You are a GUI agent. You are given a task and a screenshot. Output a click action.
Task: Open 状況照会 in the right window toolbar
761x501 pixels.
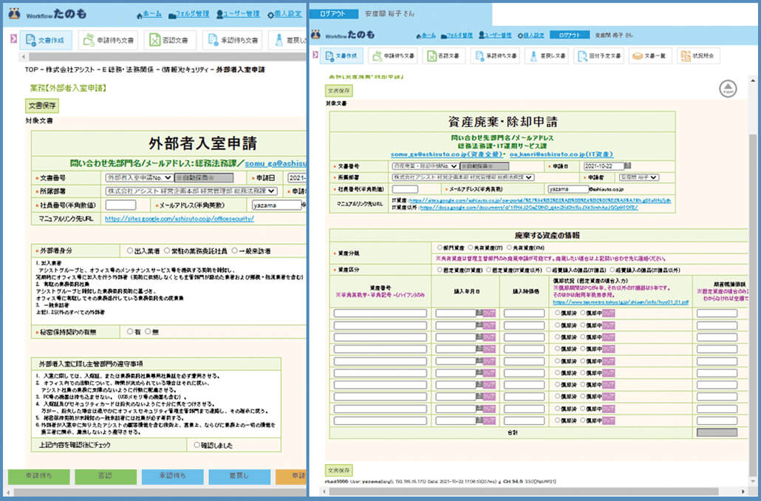click(699, 56)
